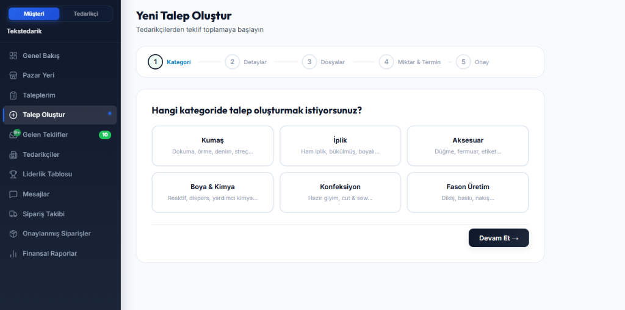Click the Mesajlar chat bubble icon
Viewport: 625px width, 310px height.
13,194
